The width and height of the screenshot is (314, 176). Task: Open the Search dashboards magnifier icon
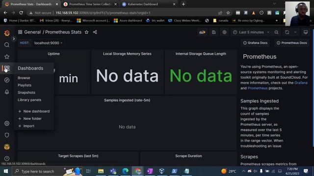pos(7,45)
